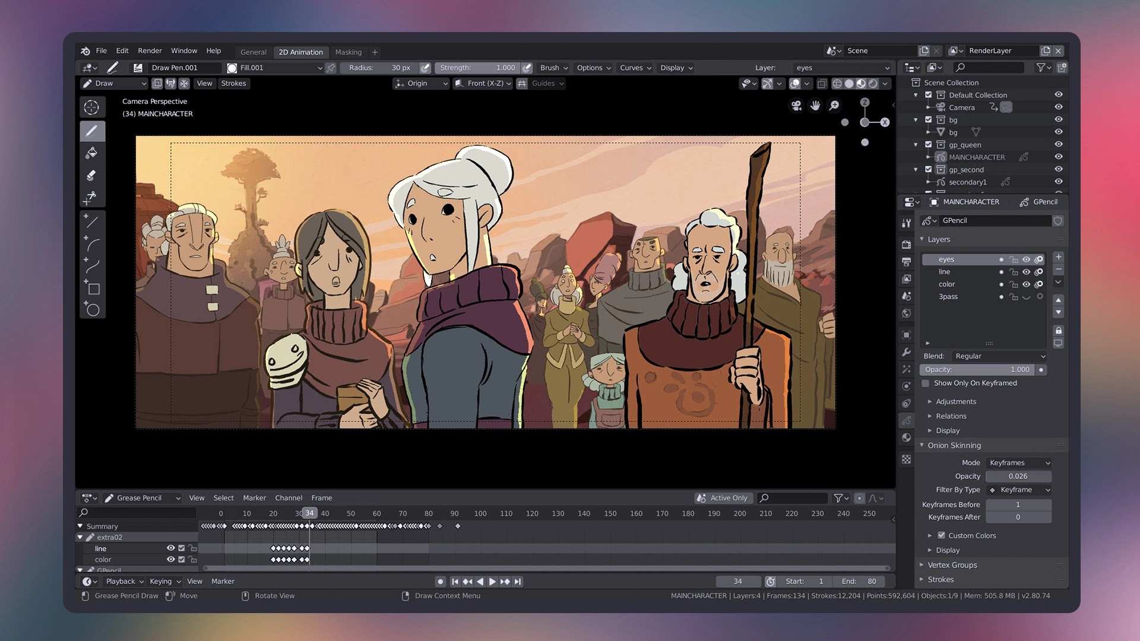Image resolution: width=1140 pixels, height=641 pixels.
Task: Click the remove layer minus icon
Action: pyautogui.click(x=1058, y=269)
